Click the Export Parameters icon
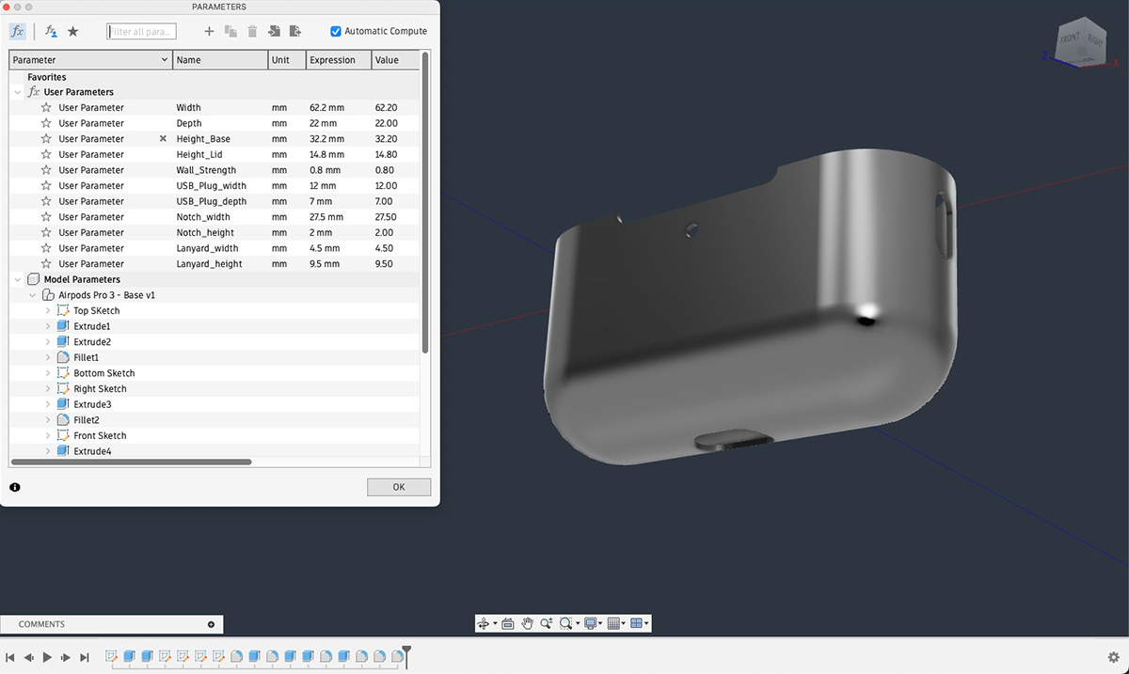Image resolution: width=1129 pixels, height=674 pixels. tap(295, 31)
